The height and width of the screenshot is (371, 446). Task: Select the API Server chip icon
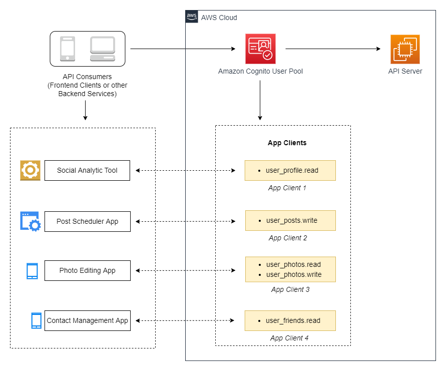click(x=404, y=48)
